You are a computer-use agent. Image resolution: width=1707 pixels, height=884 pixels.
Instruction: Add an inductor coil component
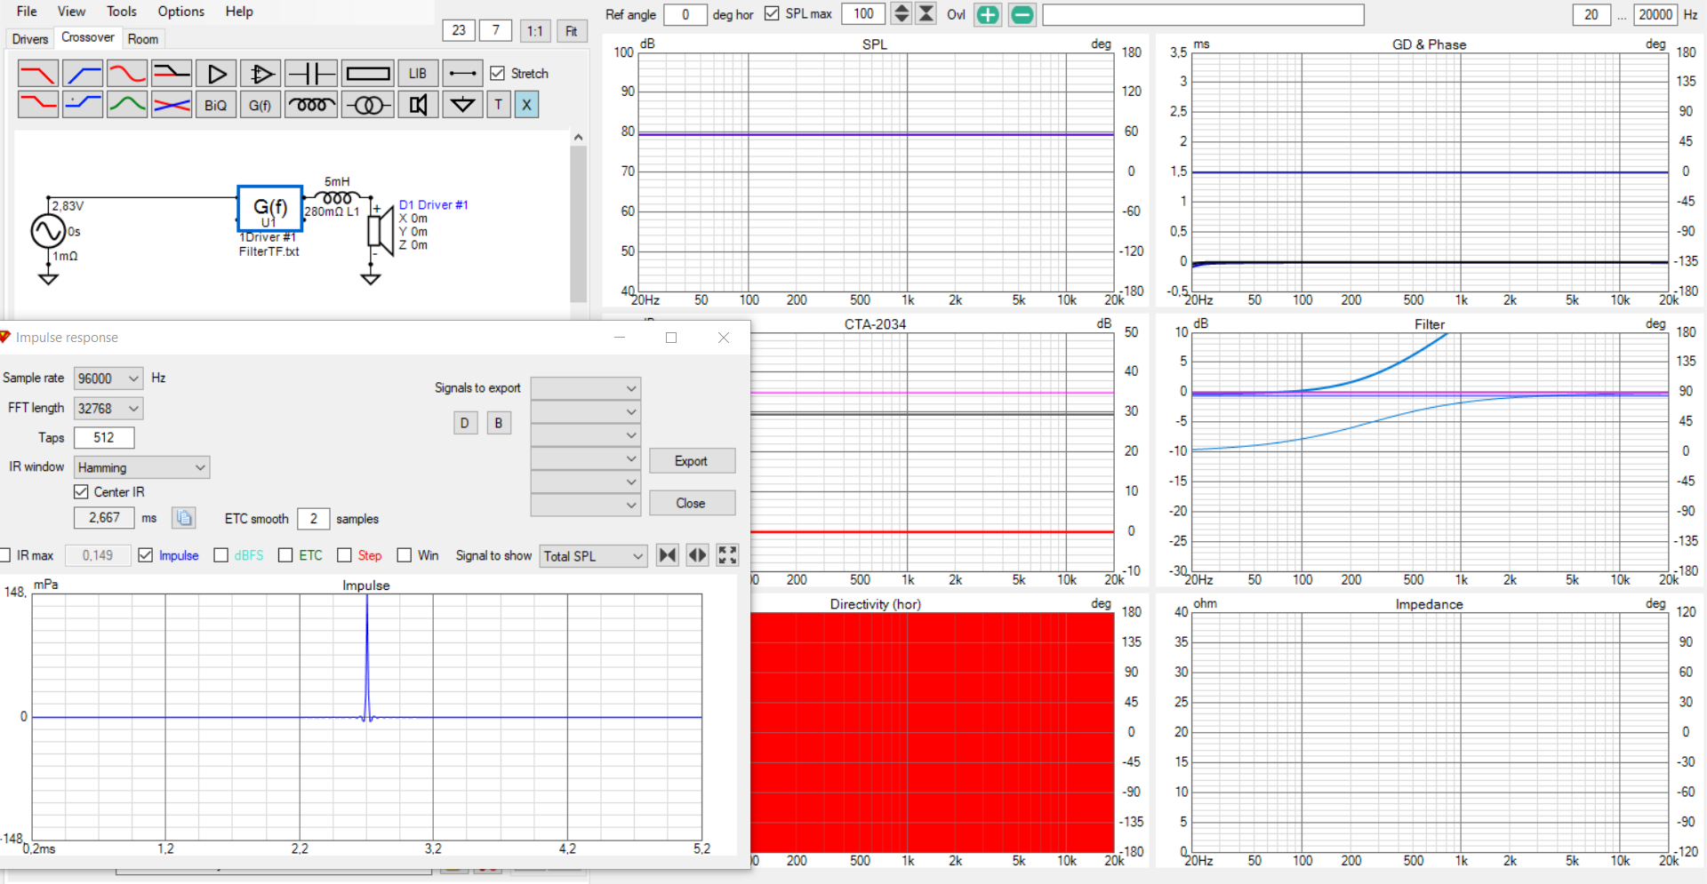click(x=311, y=105)
